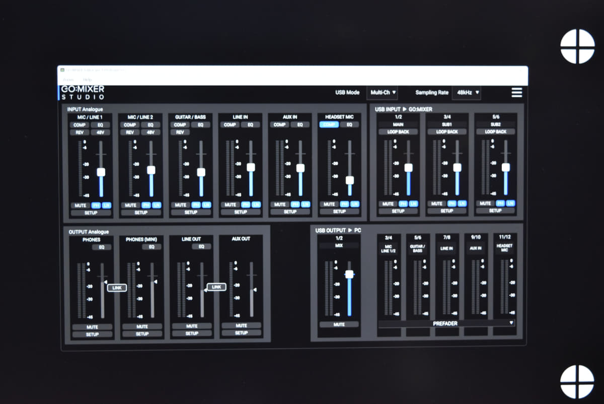Screen dimensions: 604x404
Task: Mute the LINE OUT output
Action: point(192,326)
